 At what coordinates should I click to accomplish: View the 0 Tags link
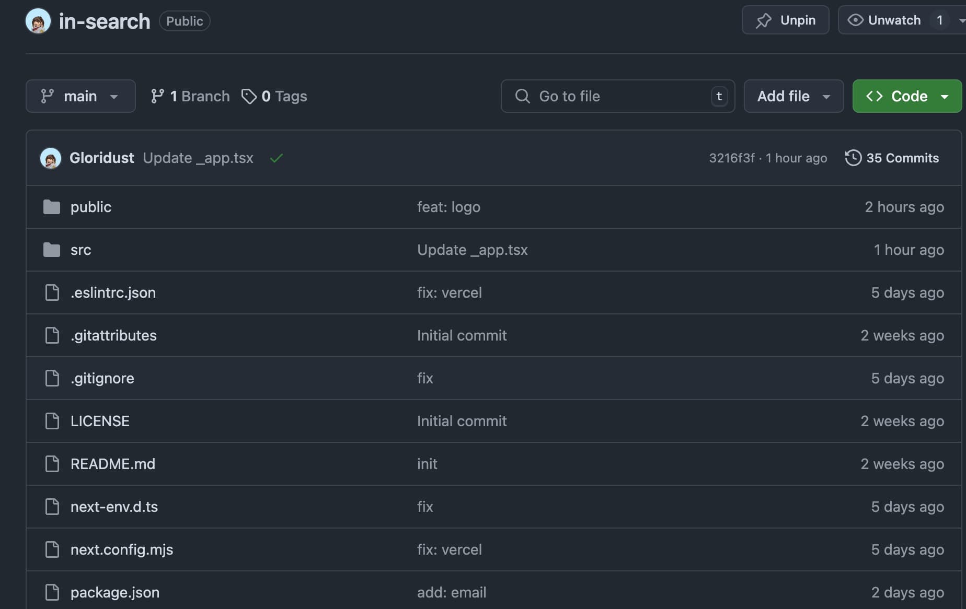pyautogui.click(x=274, y=96)
